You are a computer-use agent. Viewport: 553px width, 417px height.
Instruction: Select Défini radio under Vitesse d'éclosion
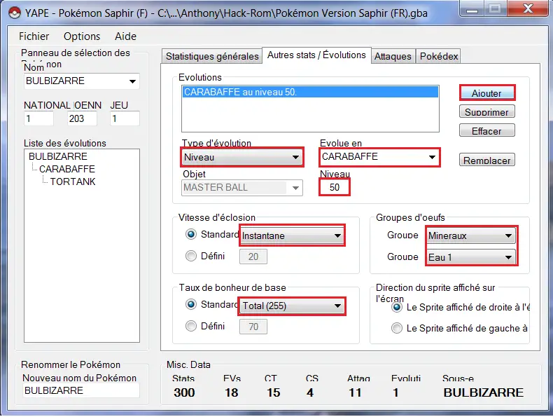tap(191, 256)
